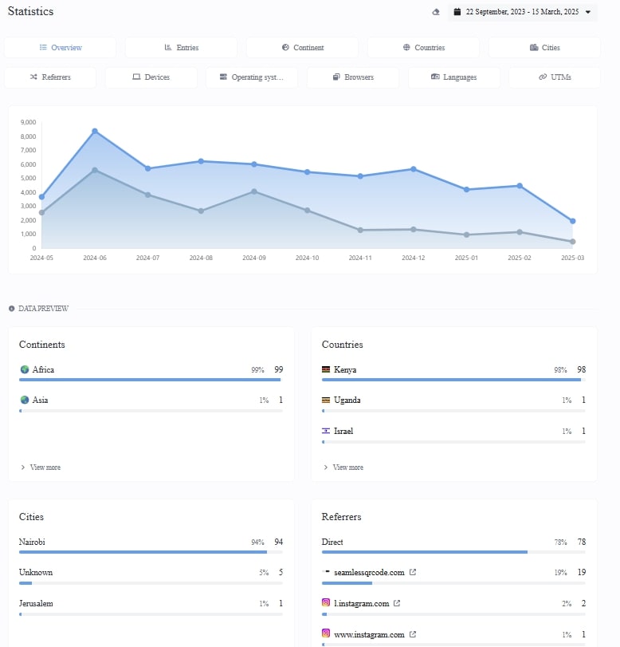Viewport: 620px width, 647px height.
Task: Click the eraser reset icon beside date range
Action: [x=435, y=12]
